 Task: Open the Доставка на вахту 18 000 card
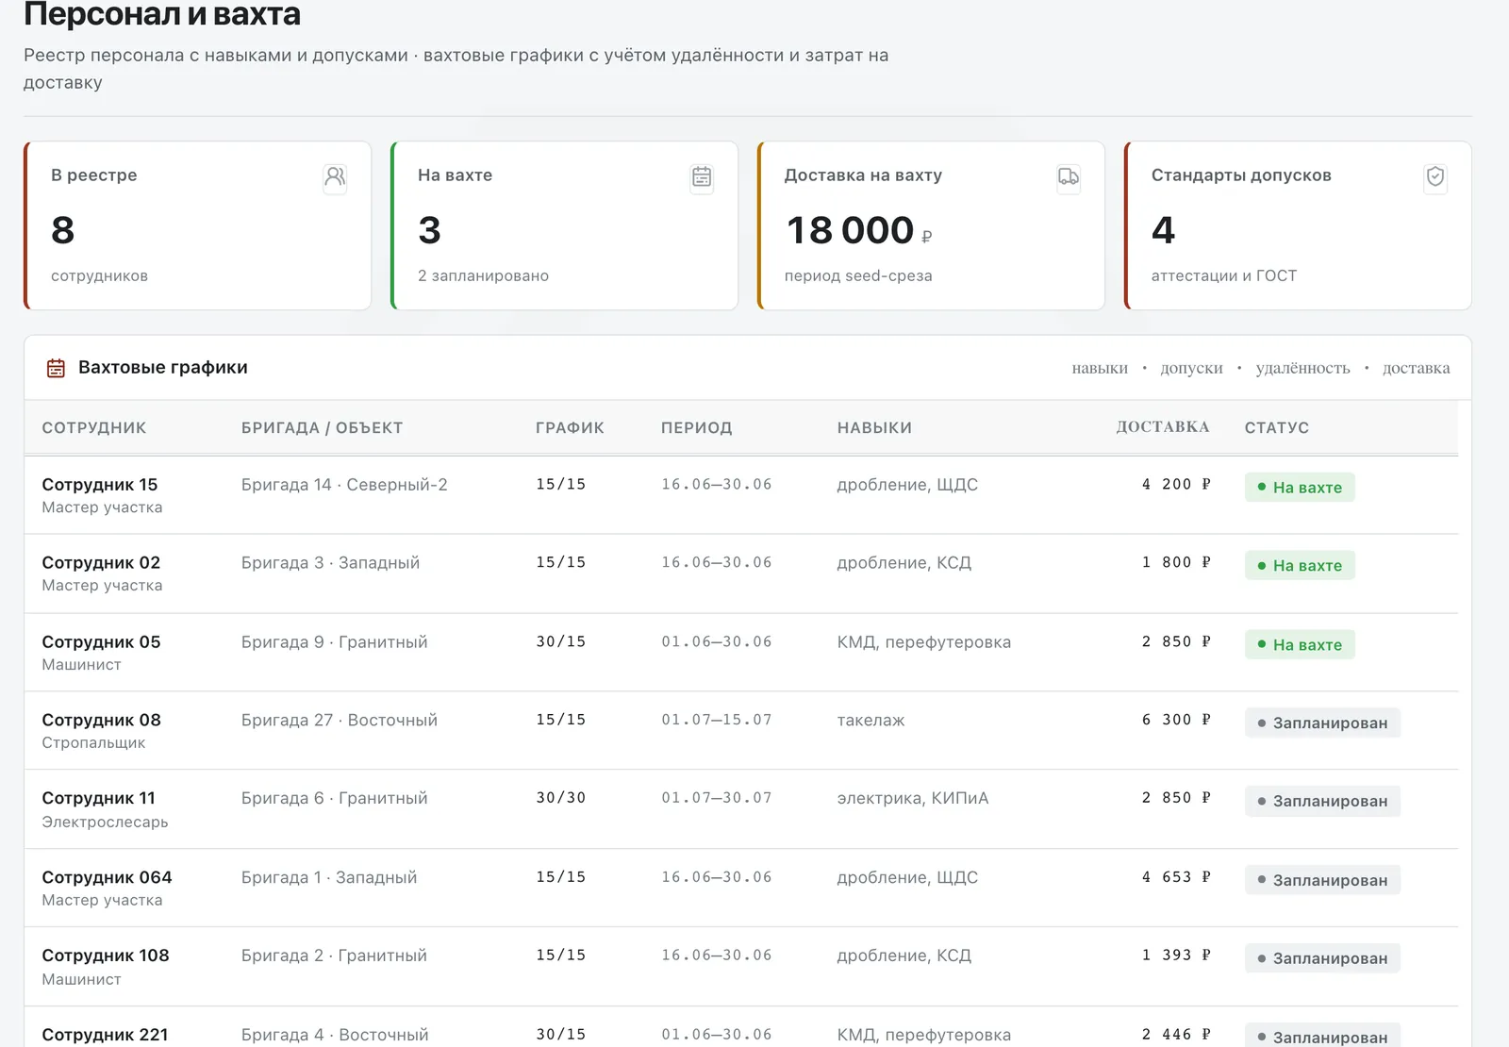tap(931, 225)
